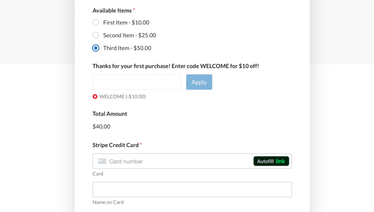
Task: Click the Name on Card field label
Action: coord(108,202)
